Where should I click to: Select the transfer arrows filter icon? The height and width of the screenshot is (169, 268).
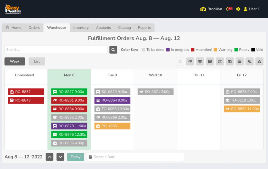pos(220,61)
